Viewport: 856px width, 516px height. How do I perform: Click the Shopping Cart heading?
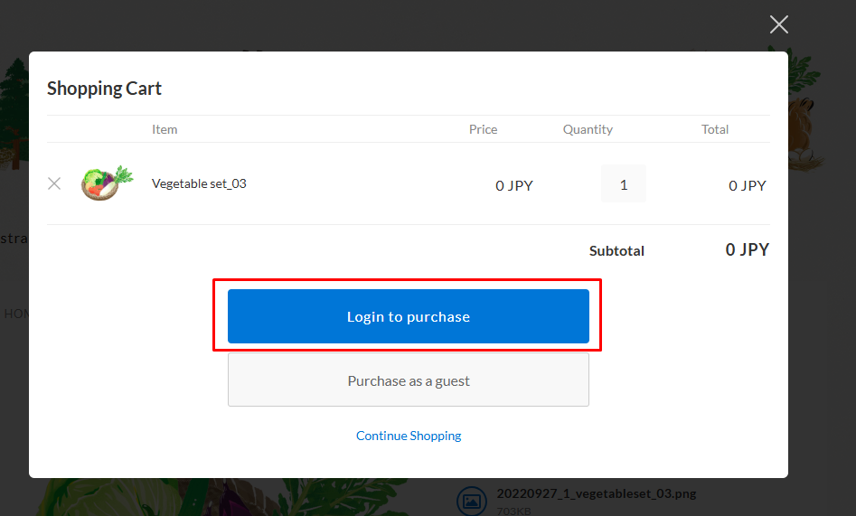tap(104, 89)
